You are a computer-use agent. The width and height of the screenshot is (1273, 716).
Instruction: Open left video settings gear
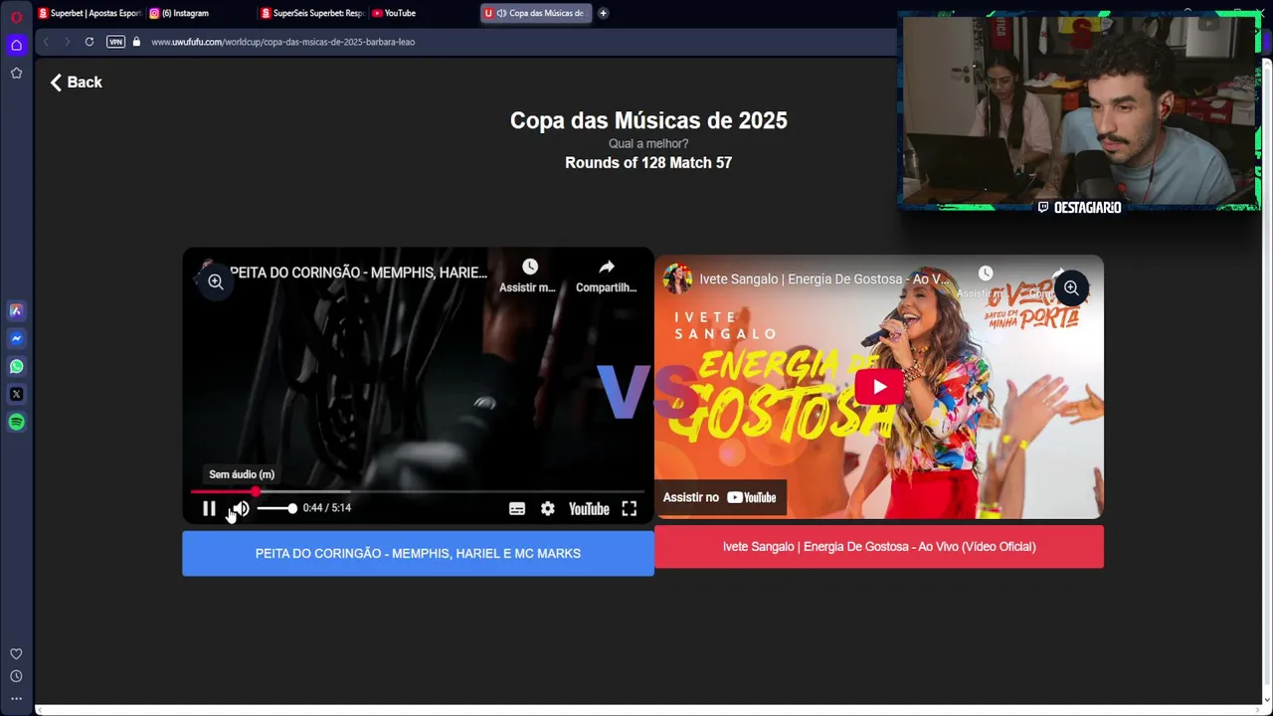[548, 508]
